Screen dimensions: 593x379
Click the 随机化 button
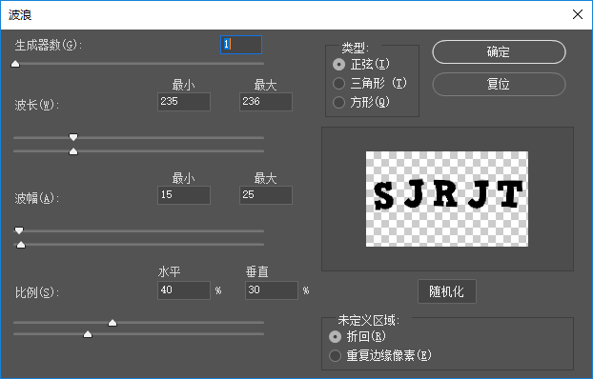[446, 291]
